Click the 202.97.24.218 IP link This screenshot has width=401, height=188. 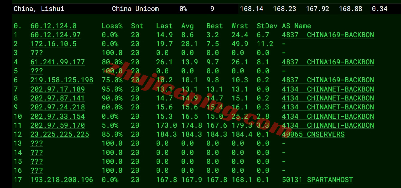pos(58,107)
